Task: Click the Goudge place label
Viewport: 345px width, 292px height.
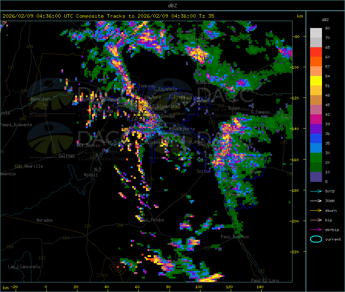Action: 168,116
